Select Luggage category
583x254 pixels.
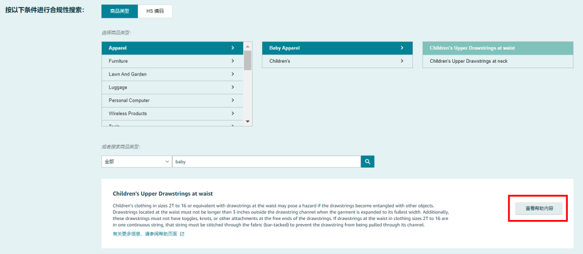point(172,87)
